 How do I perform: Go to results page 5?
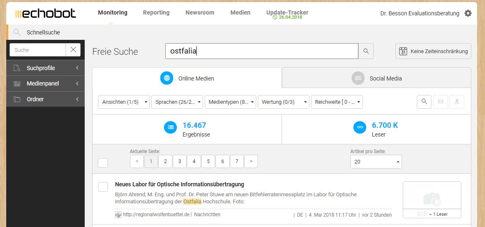(x=208, y=161)
